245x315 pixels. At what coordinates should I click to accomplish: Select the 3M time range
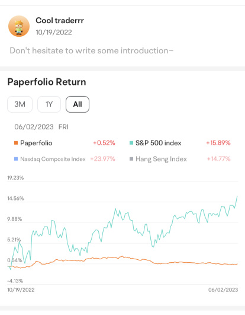click(20, 104)
